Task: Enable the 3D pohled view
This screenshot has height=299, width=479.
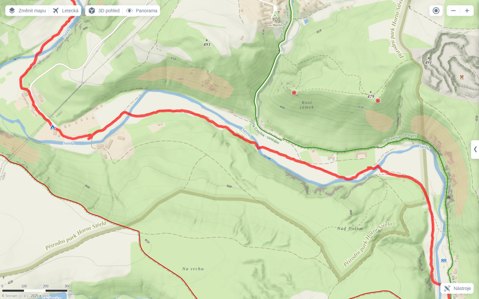Action: (104, 10)
